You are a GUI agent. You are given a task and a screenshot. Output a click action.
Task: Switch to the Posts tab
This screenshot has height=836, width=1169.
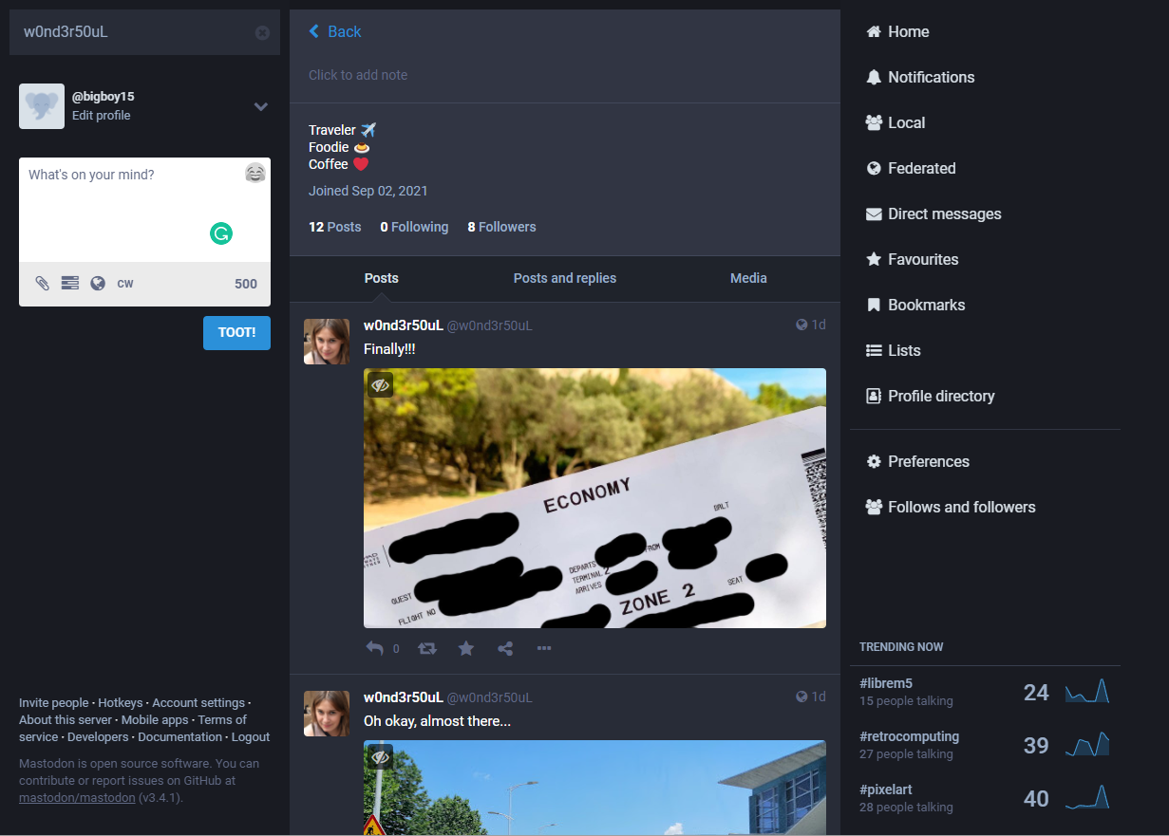382,278
